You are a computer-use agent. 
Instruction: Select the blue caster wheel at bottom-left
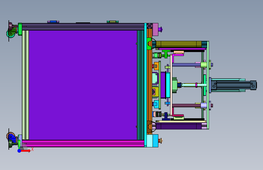coord(11,136)
